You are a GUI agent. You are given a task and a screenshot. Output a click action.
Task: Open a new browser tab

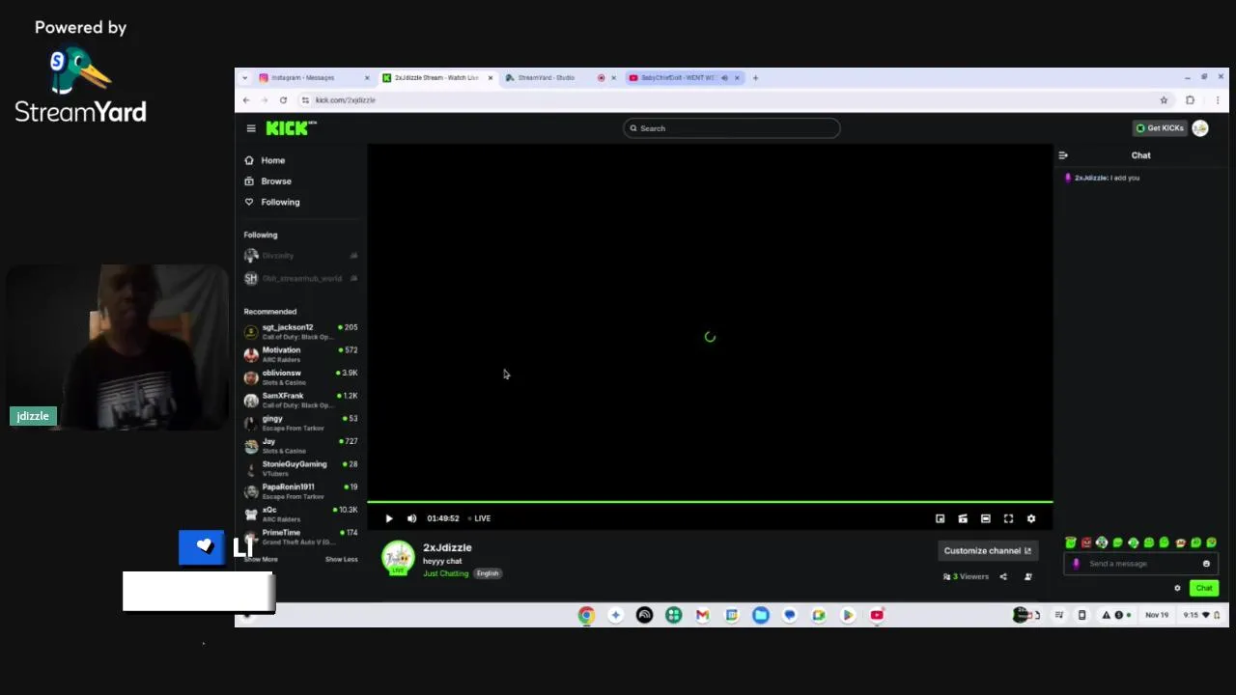point(755,78)
